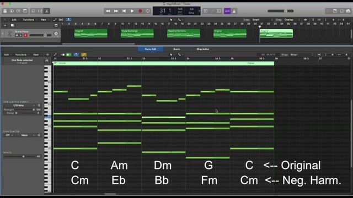
Task: Switch to the Piano Roll tab
Action: click(x=151, y=49)
